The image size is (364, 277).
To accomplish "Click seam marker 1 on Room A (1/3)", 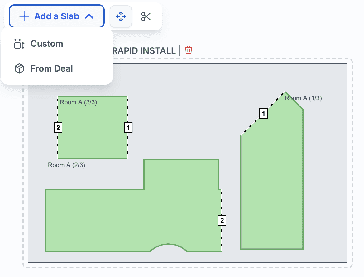I will coord(264,114).
